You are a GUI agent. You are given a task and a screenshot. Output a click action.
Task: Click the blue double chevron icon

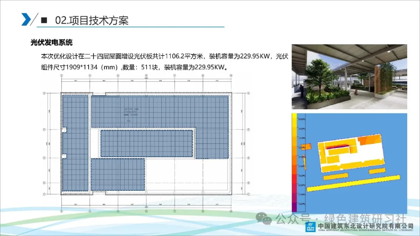pyautogui.click(x=26, y=19)
